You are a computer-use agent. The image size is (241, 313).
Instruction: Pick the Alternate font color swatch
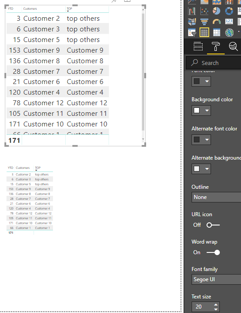[x=197, y=140]
